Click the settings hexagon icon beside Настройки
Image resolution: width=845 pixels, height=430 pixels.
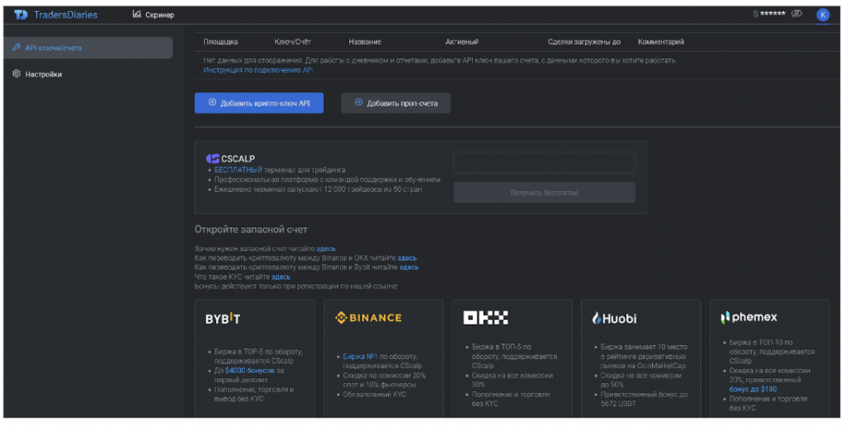[x=17, y=74]
